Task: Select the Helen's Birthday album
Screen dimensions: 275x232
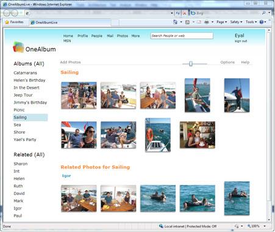Action: pos(29,80)
